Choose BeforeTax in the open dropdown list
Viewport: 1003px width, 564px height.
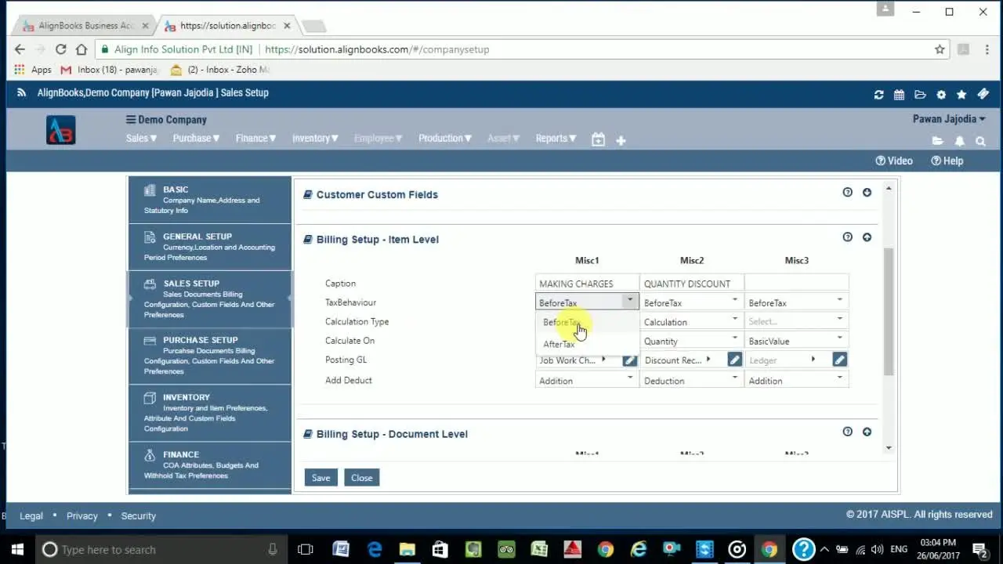tap(587, 322)
